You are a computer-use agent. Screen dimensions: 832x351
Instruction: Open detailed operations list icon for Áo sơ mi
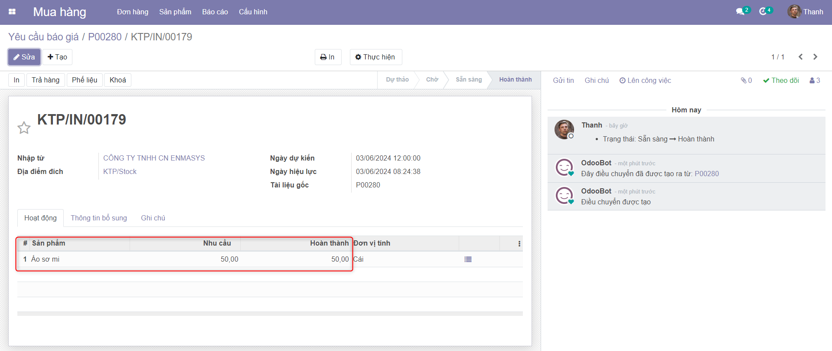[x=468, y=259]
